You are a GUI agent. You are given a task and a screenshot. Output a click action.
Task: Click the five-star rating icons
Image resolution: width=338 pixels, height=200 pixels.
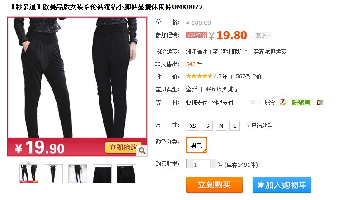199,76
